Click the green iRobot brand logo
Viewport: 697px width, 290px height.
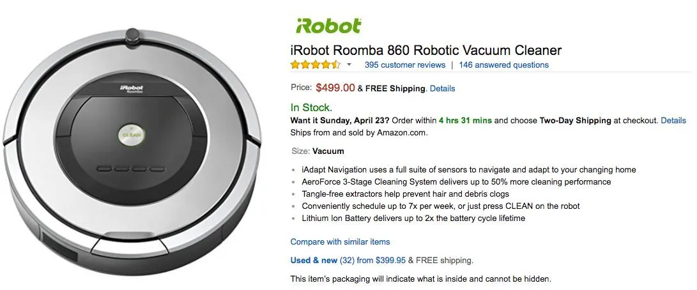click(329, 26)
